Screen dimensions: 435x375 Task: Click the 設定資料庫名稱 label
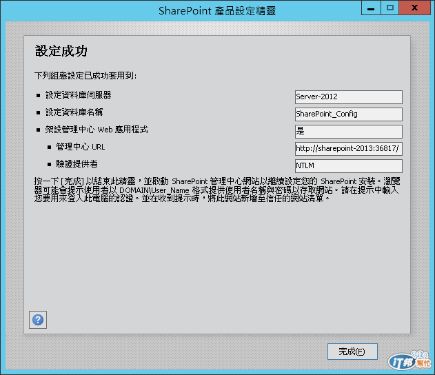[74, 112]
